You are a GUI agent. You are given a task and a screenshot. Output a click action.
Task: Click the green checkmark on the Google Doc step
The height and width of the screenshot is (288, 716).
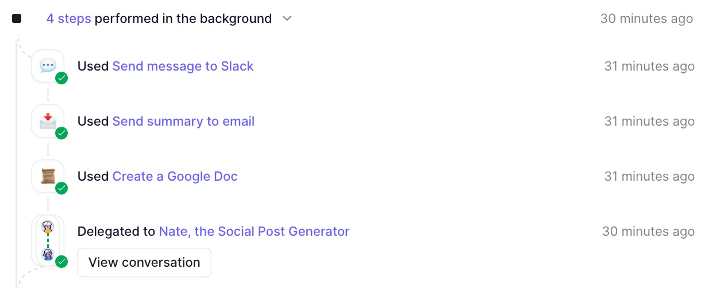point(61,188)
